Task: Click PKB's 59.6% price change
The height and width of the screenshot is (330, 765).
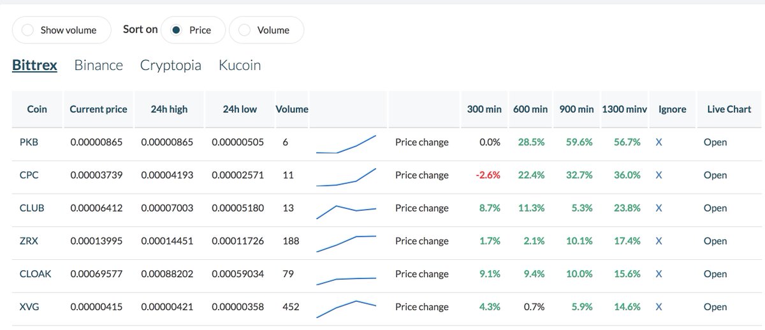Action: point(579,142)
